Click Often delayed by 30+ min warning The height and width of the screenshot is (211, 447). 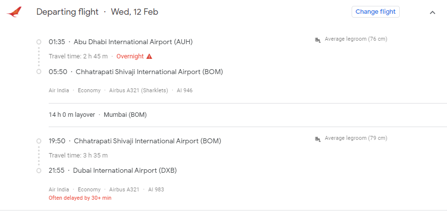(x=80, y=198)
